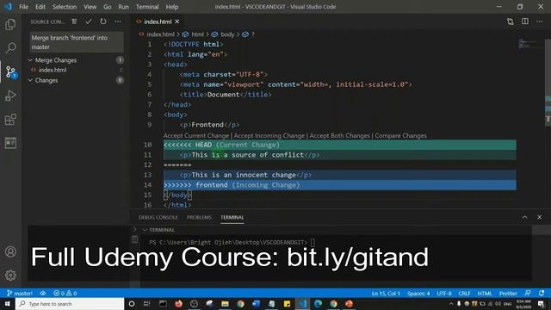Open the Extensions view
The width and height of the screenshot is (551, 310).
click(x=10, y=120)
